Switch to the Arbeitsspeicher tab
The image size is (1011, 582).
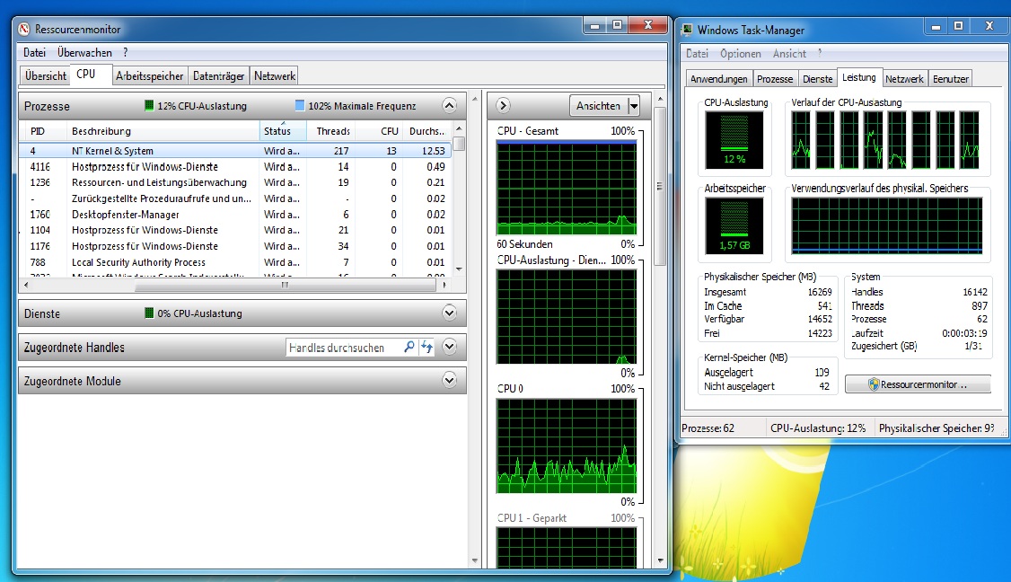(x=150, y=75)
